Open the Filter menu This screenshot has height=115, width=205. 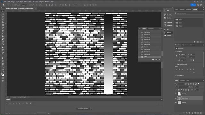tap(30, 2)
